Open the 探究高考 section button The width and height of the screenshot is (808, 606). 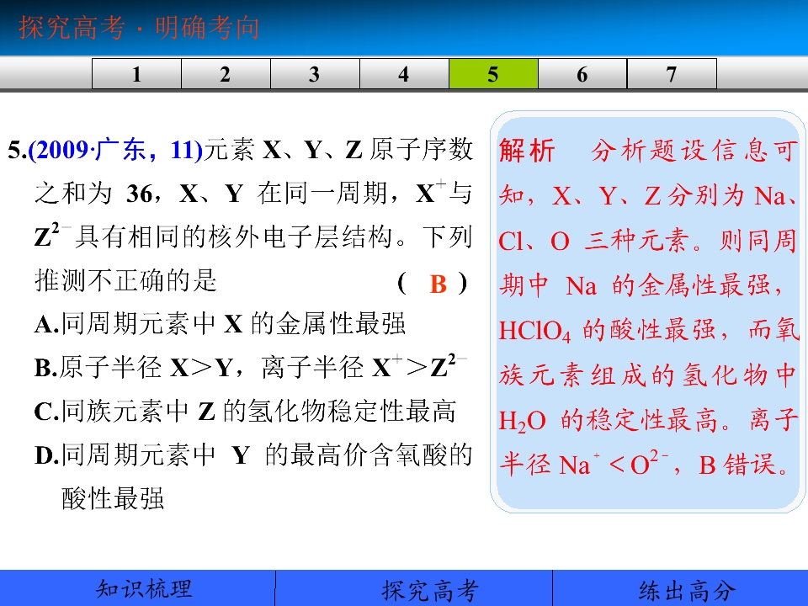(x=414, y=588)
